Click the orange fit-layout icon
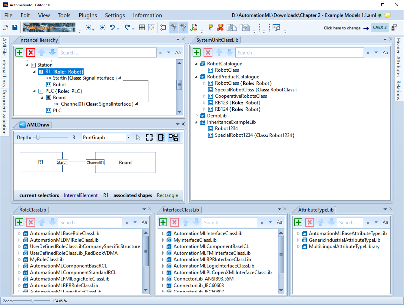The image size is (404, 305). 151,28
